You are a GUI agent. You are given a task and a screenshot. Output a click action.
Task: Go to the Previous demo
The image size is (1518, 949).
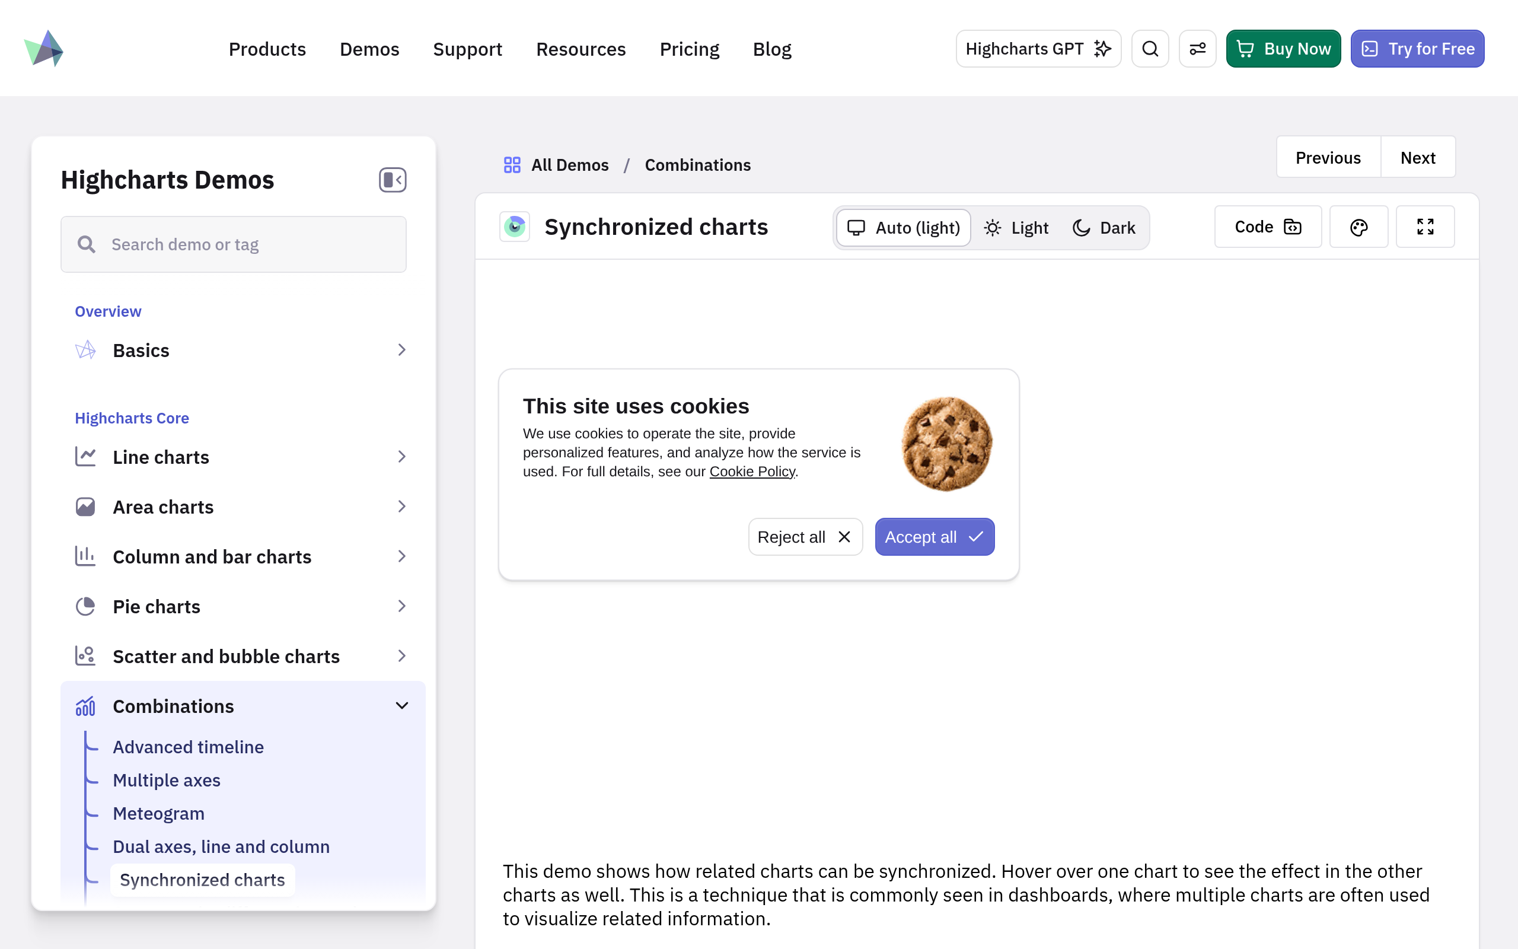1328,157
